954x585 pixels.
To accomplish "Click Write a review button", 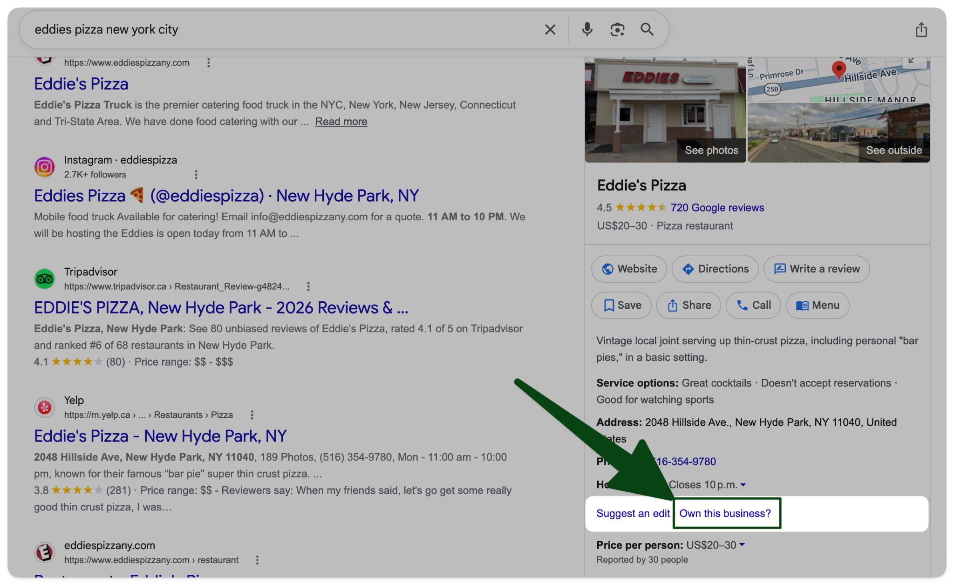I will [x=817, y=269].
